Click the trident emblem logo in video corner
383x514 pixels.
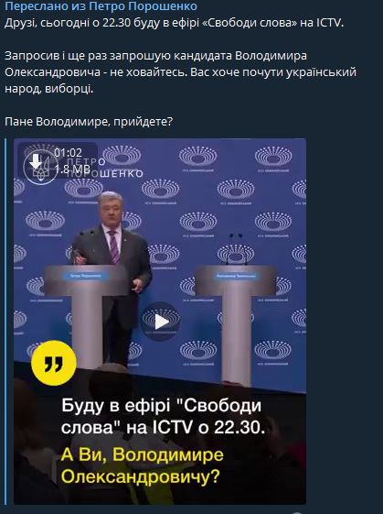[41, 168]
